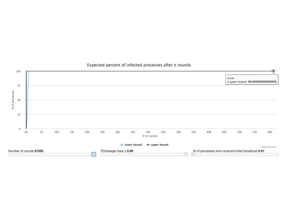Viewport: 297px width, 223px height.
Task: Click the 50 label on y-axis
Action: point(19,100)
